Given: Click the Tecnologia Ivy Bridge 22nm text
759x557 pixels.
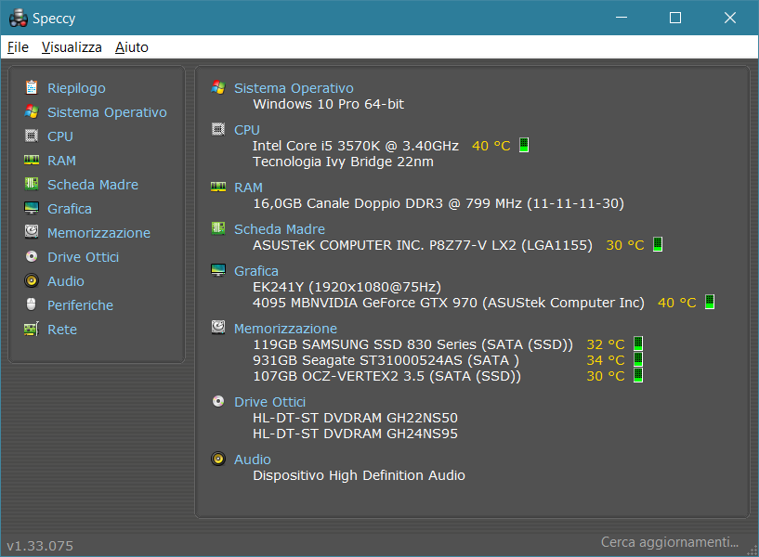Looking at the screenshot, I should pyautogui.click(x=343, y=162).
